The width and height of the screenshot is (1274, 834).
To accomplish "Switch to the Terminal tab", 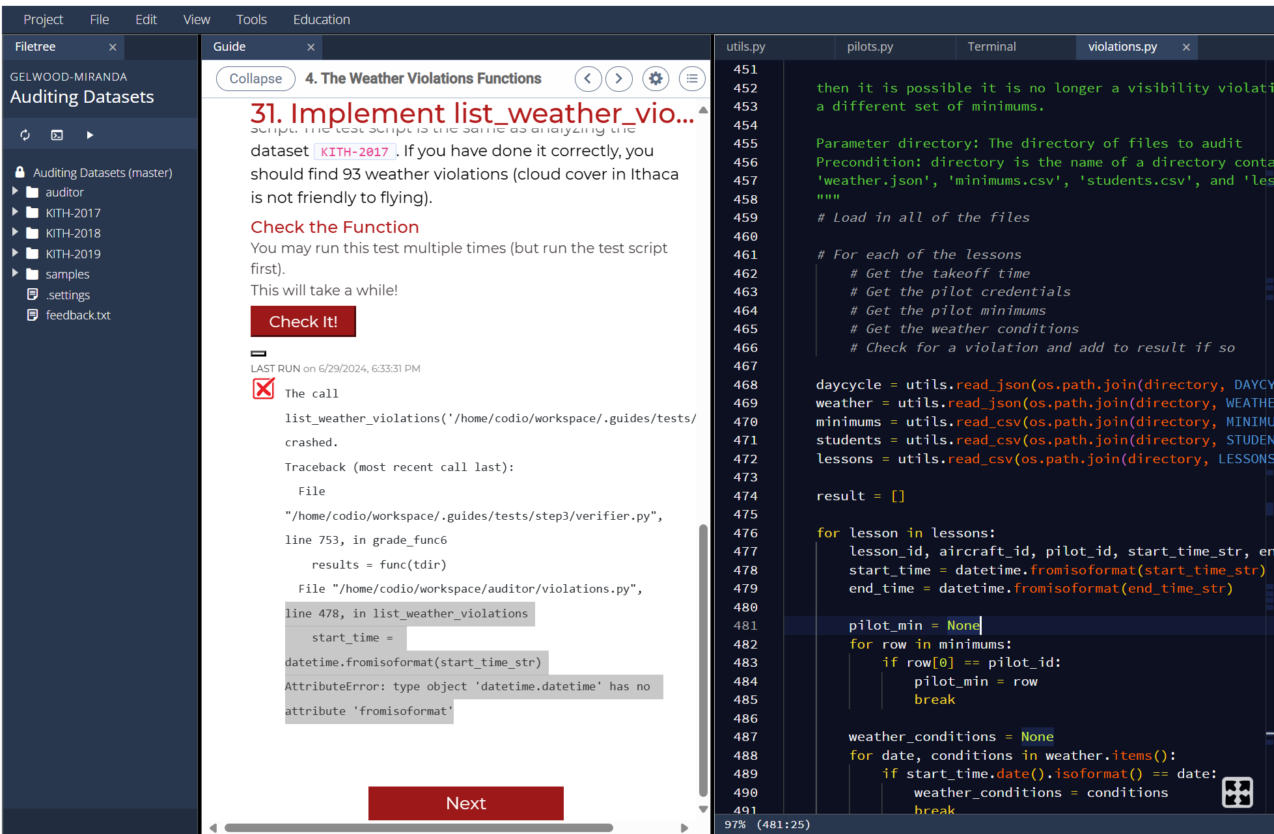I will tap(991, 46).
